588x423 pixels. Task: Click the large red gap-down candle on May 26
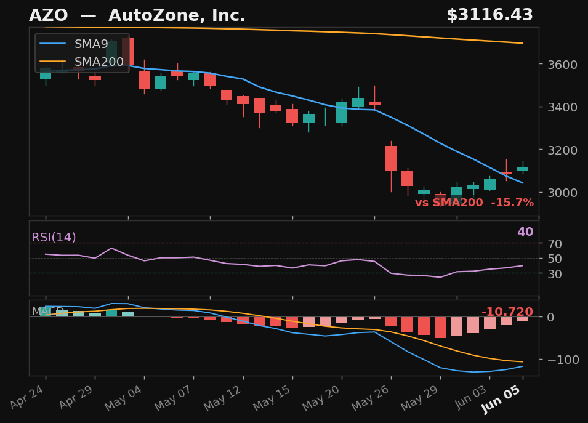391,158
